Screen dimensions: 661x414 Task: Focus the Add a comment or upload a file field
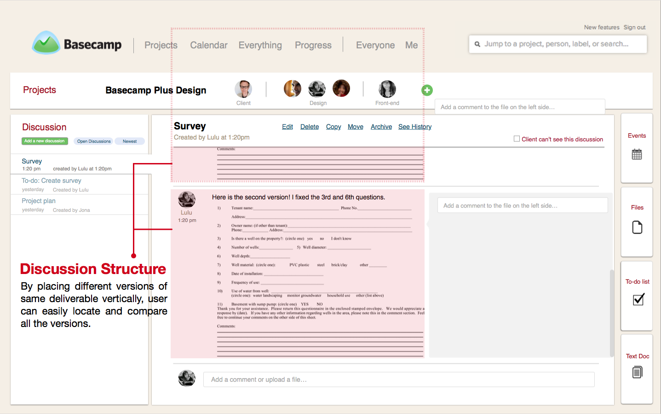click(399, 379)
